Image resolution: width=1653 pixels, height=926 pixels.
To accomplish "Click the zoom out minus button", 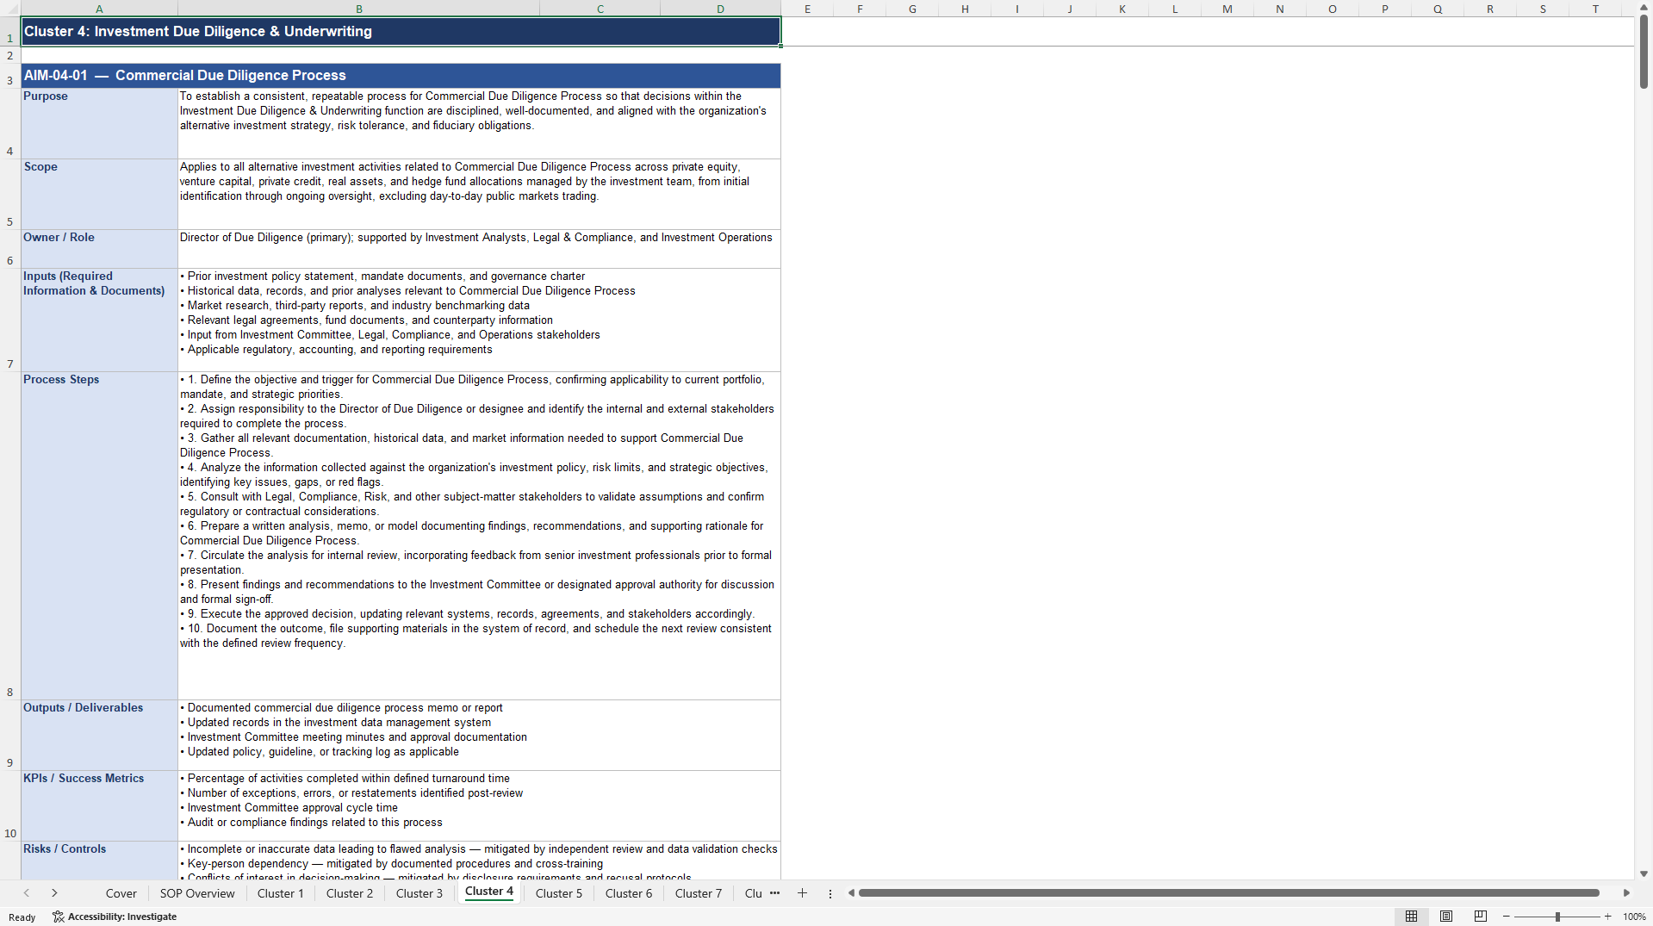I will pos(1507,917).
